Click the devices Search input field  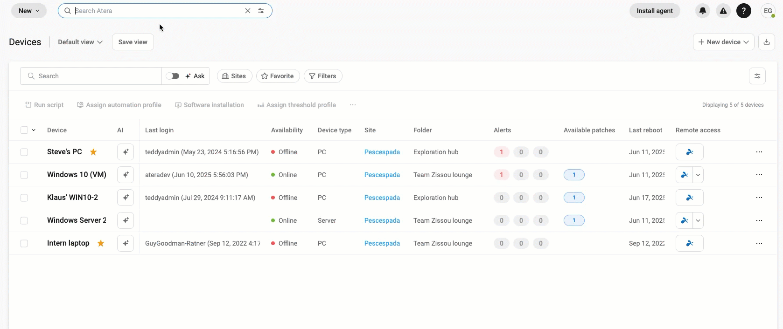[x=91, y=76]
